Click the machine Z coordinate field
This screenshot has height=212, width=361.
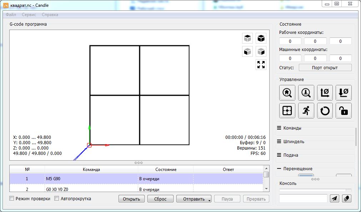tap(341, 58)
